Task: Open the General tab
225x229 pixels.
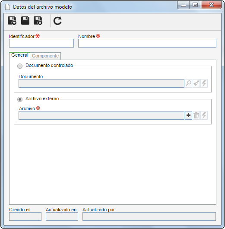Action: click(x=20, y=55)
